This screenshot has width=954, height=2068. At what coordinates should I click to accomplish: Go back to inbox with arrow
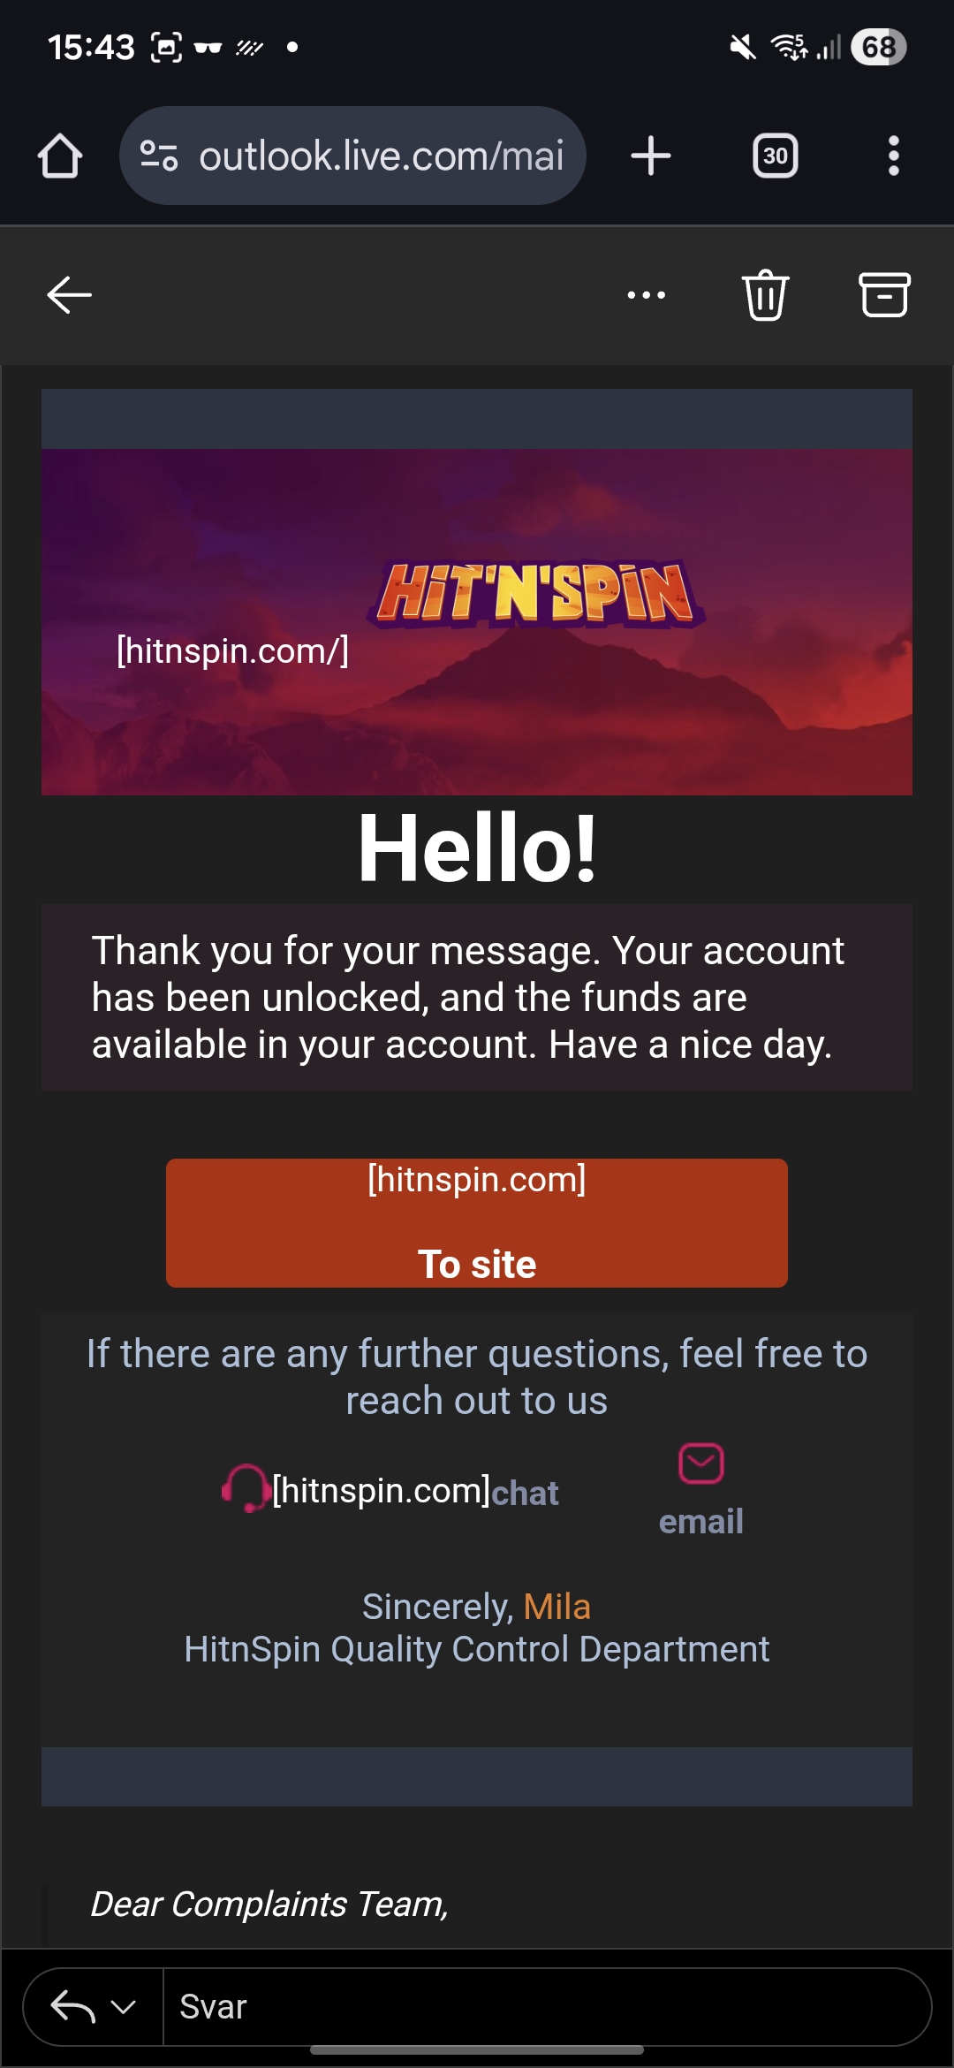point(69,295)
